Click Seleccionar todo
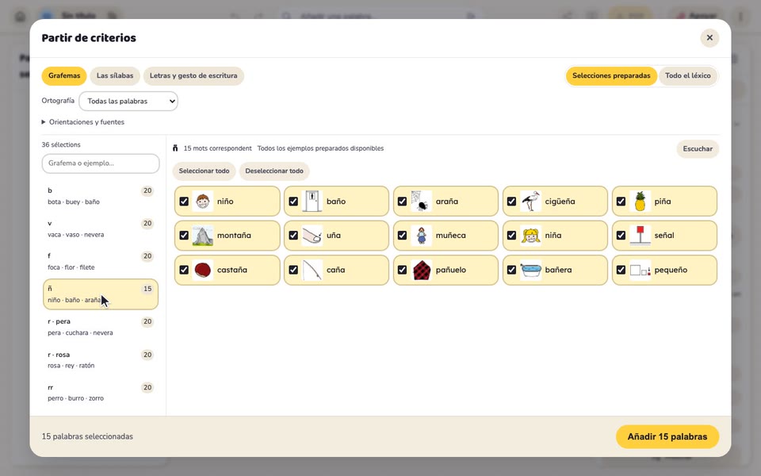 click(204, 171)
